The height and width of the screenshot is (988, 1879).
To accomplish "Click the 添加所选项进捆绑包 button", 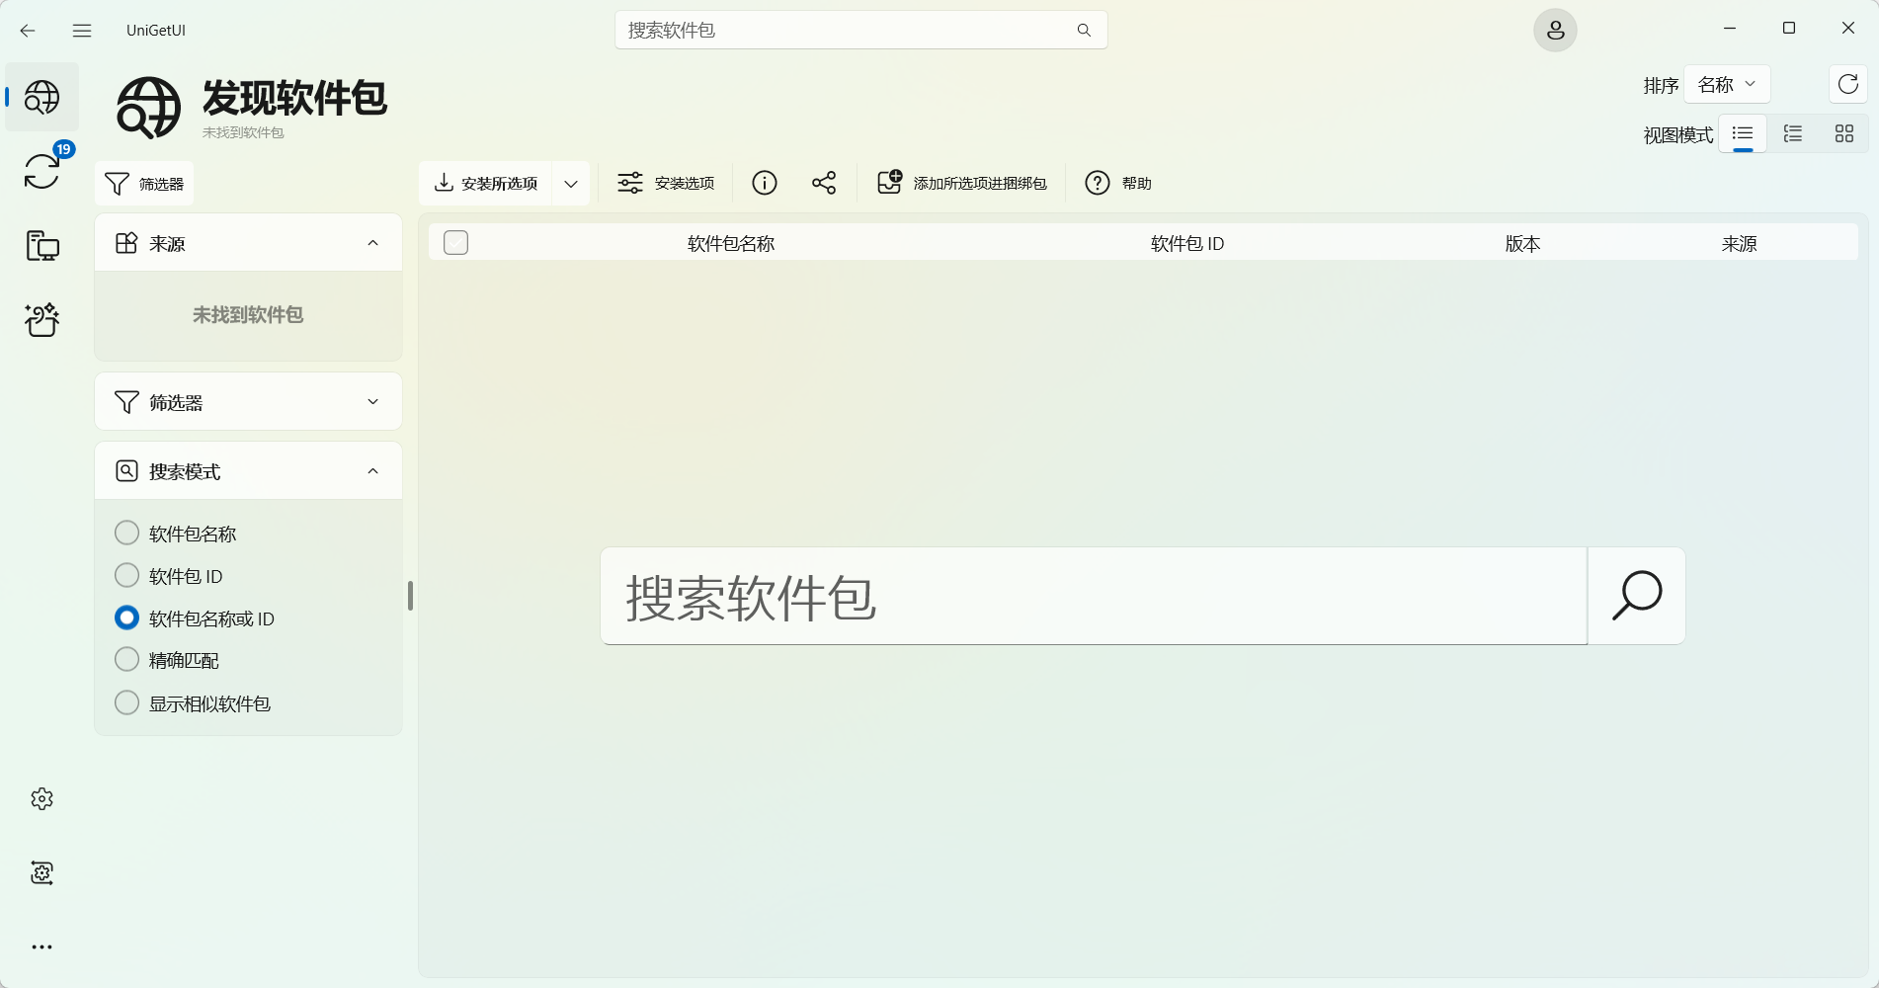I will 962,184.
